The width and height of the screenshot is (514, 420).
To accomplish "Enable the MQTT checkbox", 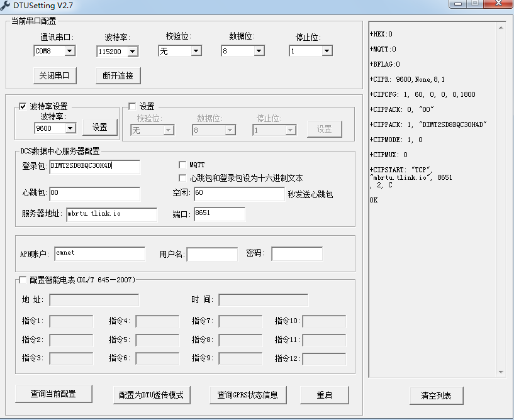I will pyautogui.click(x=182, y=165).
